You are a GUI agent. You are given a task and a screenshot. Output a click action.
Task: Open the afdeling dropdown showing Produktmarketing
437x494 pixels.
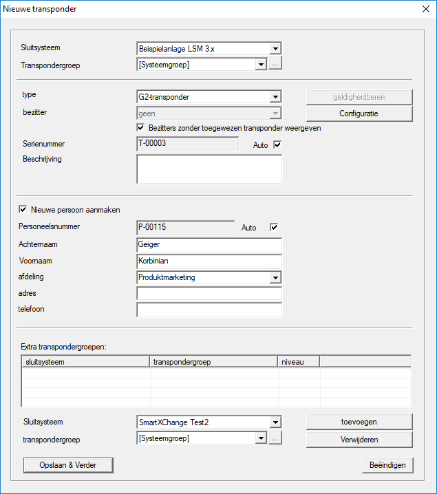[275, 277]
